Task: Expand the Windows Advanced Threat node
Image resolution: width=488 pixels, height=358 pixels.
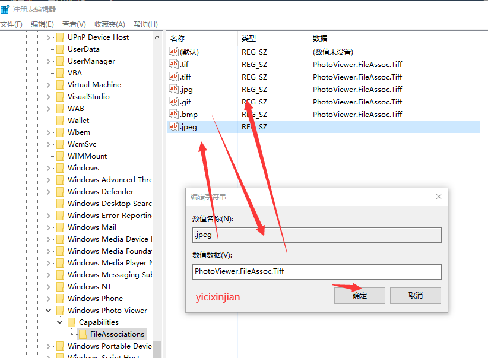Action: pos(48,180)
